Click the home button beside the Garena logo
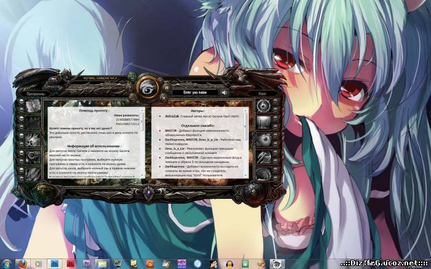 pos(166,87)
